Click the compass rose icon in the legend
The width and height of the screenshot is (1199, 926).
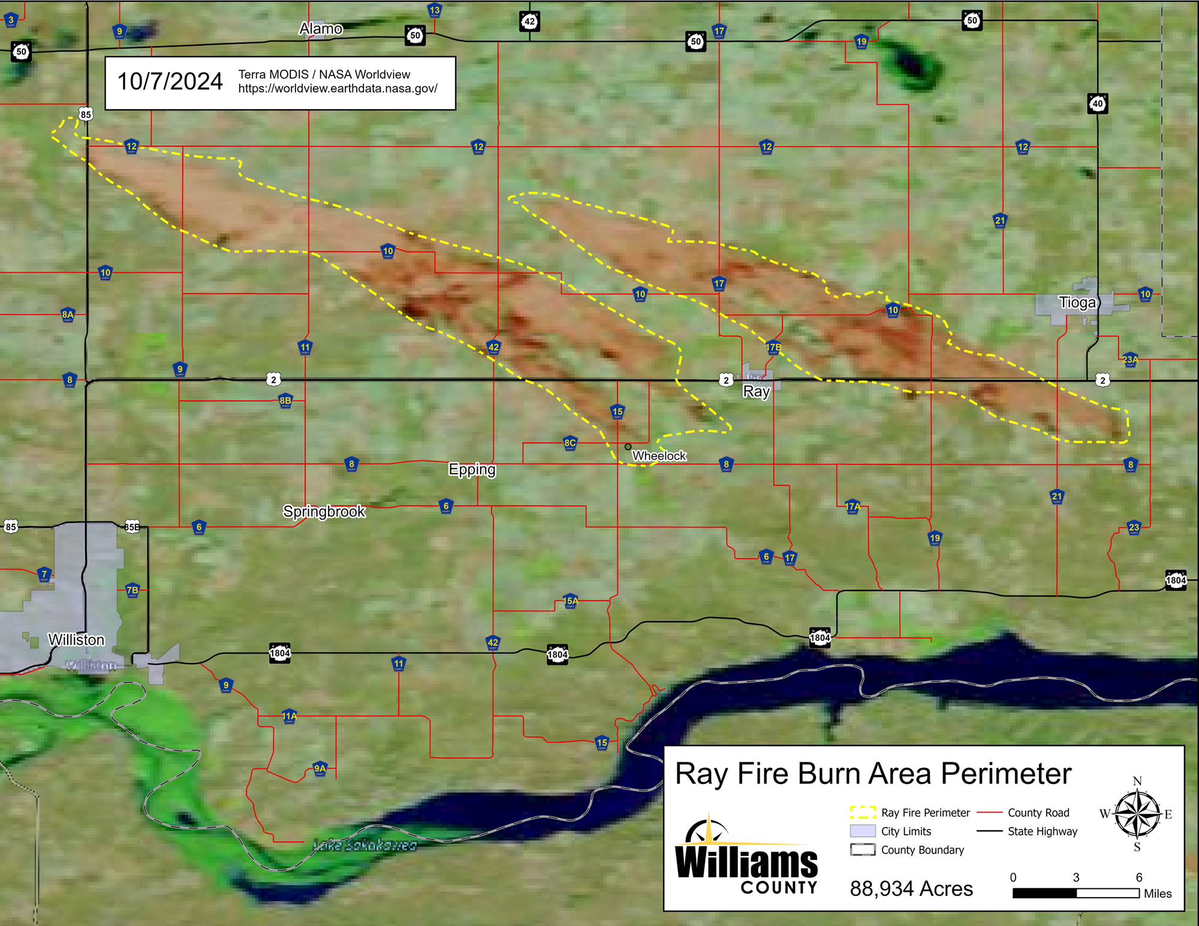1137,814
